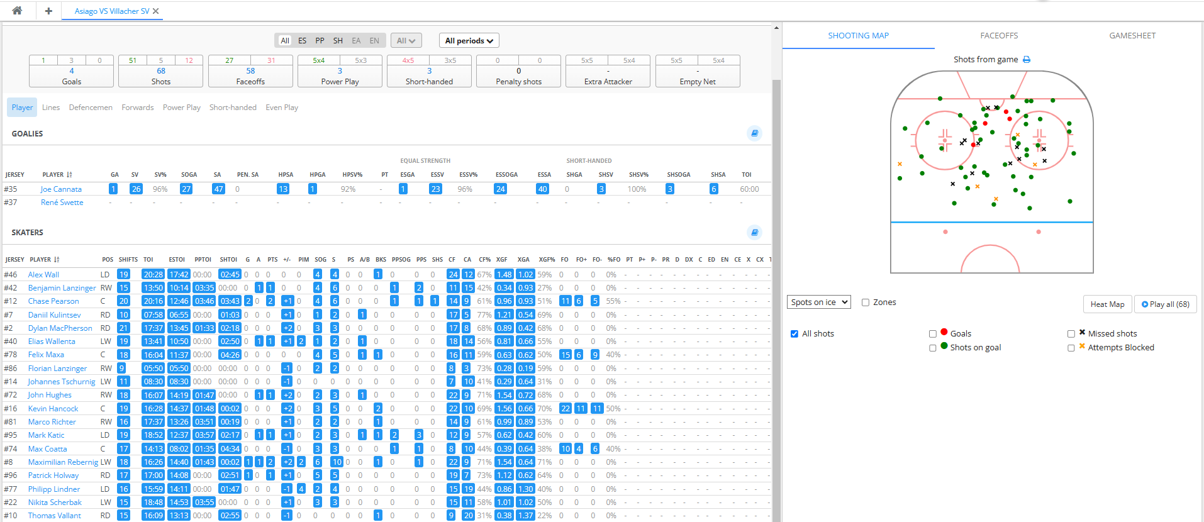Open the All periods dropdown
This screenshot has width=1204, height=522.
point(469,41)
